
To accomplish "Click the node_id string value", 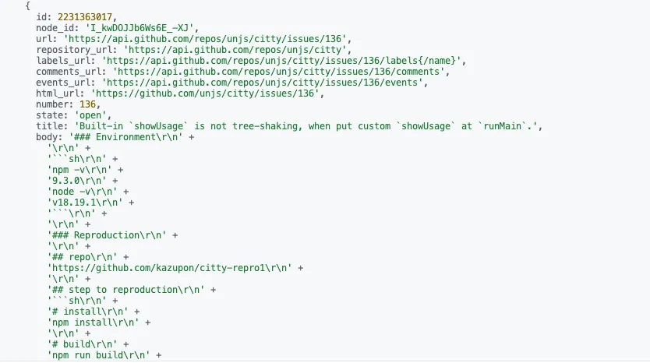I will 140,28.
